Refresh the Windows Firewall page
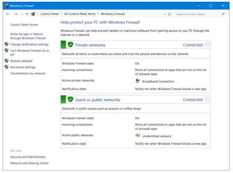Image resolution: width=233 pixels, height=173 pixels. [x=169, y=14]
